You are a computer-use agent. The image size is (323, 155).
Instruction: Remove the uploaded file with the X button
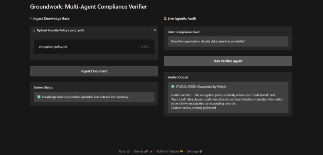coord(155,30)
